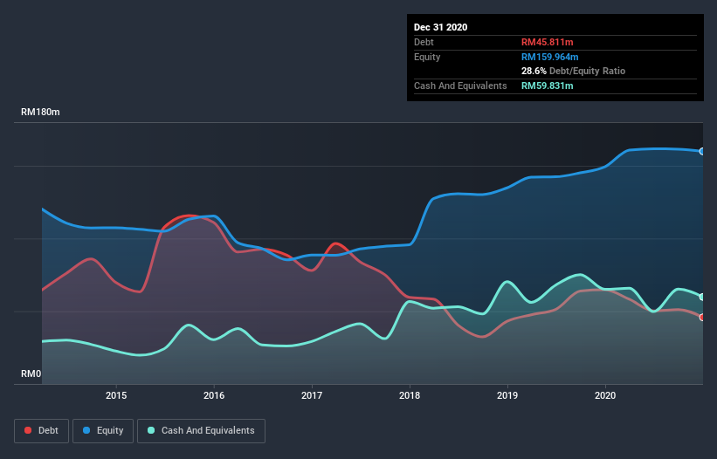Click the 2017 x-axis label
Viewport: 717px width, 459px height.
312,395
